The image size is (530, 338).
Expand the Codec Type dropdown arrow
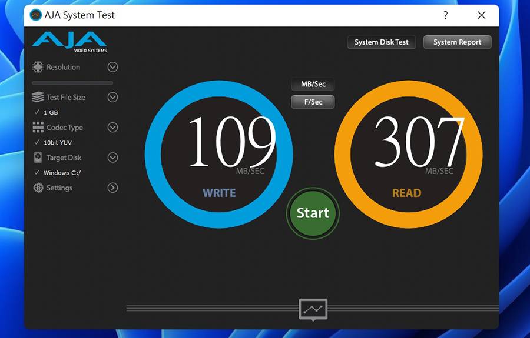pyautogui.click(x=112, y=127)
